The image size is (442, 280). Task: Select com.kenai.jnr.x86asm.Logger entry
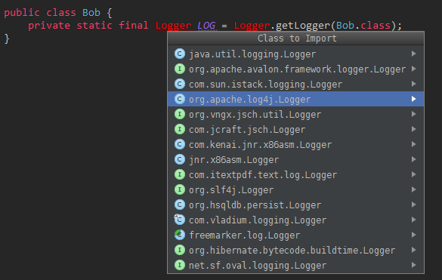click(295, 144)
